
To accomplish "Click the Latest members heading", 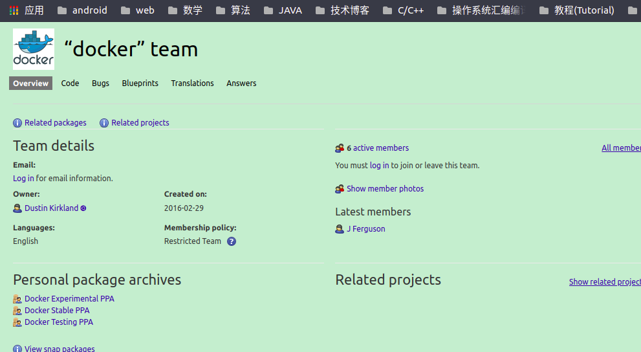I will pos(373,212).
